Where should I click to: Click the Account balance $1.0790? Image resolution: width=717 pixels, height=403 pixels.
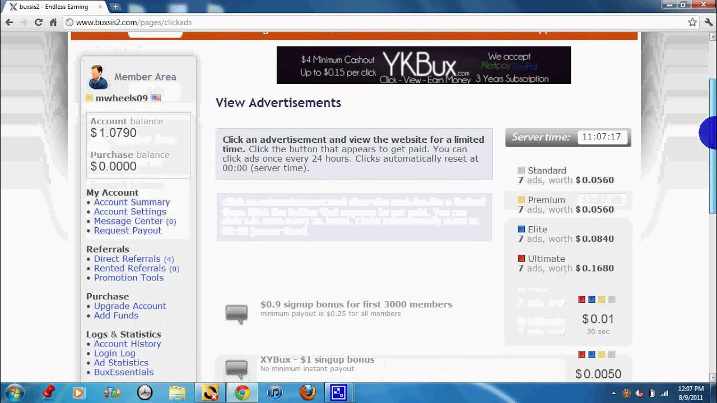(113, 133)
